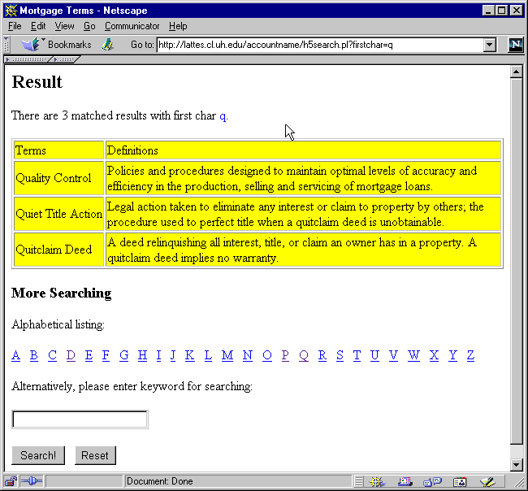Click the scrollbar up arrow
This screenshot has width=528, height=491.
(516, 72)
